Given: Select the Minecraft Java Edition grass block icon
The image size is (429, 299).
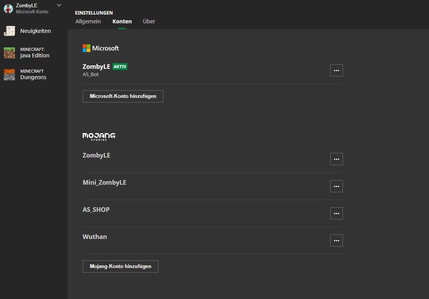Looking at the screenshot, I should [x=9, y=53].
